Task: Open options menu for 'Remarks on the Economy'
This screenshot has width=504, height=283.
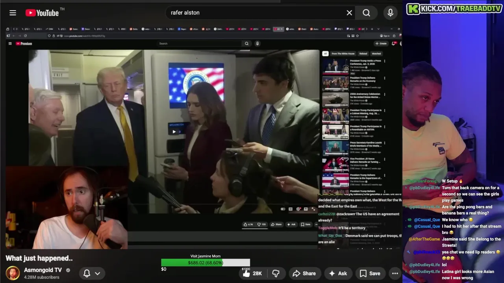Action: (x=385, y=78)
